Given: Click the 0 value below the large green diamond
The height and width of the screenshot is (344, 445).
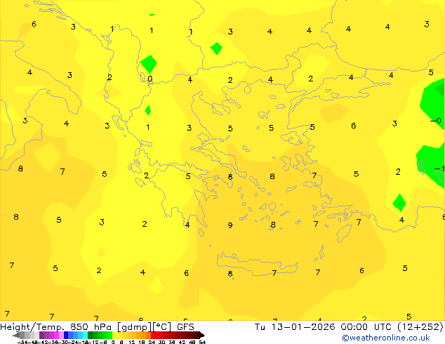Looking at the screenshot, I should click(150, 79).
